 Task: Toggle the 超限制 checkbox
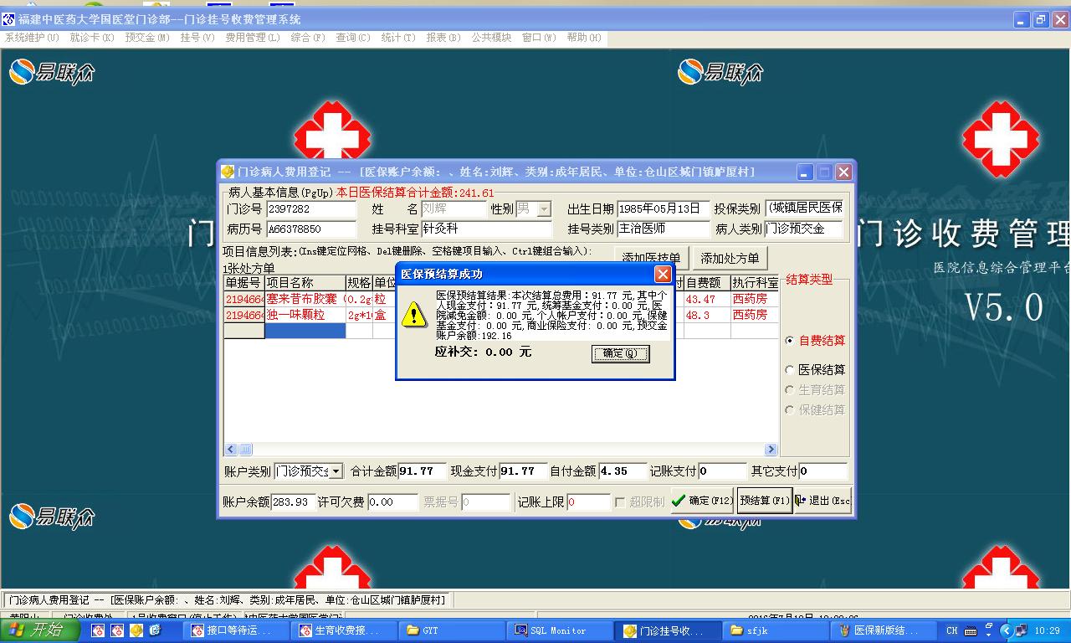pos(620,502)
